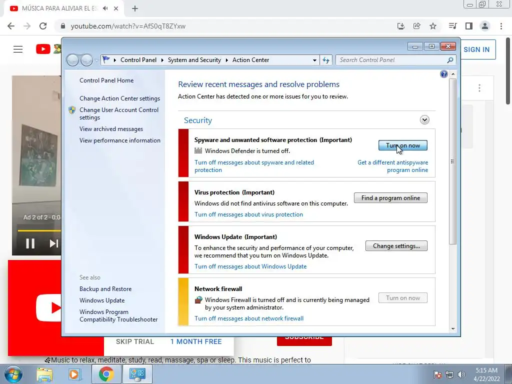
Task: Expand arrow after System and Security breadcrumb
Action: coord(226,60)
